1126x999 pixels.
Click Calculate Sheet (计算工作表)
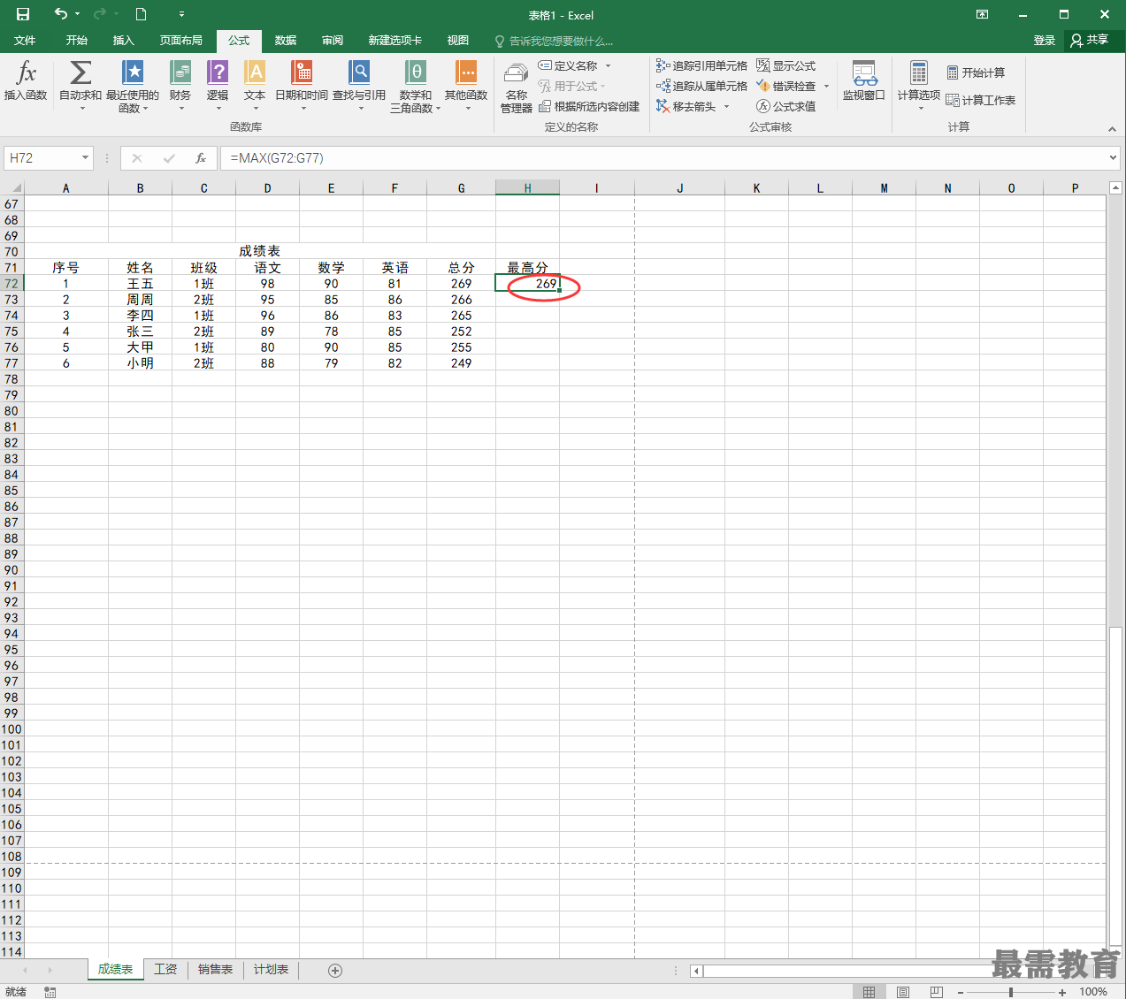click(x=981, y=101)
